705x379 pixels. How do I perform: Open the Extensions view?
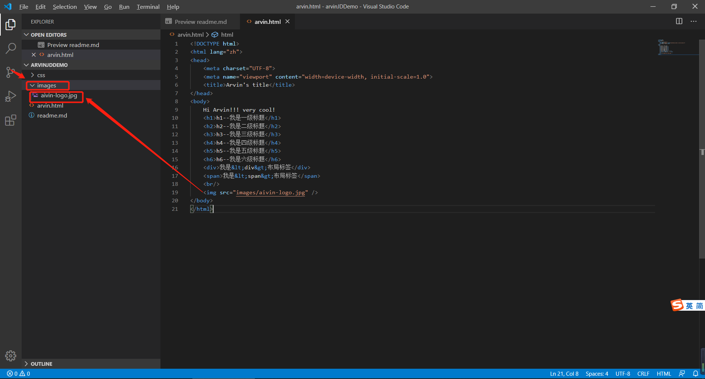pos(11,120)
